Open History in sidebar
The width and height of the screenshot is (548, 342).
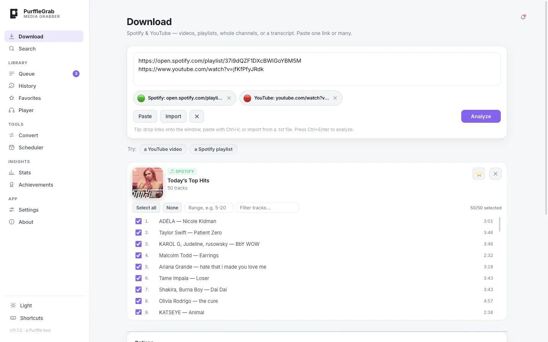coord(44,86)
